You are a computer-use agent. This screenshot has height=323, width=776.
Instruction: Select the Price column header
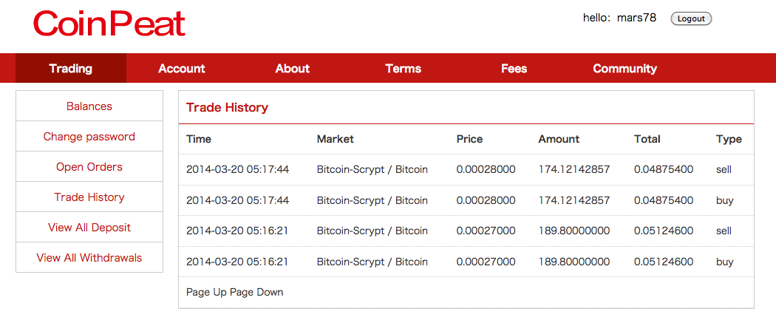469,139
